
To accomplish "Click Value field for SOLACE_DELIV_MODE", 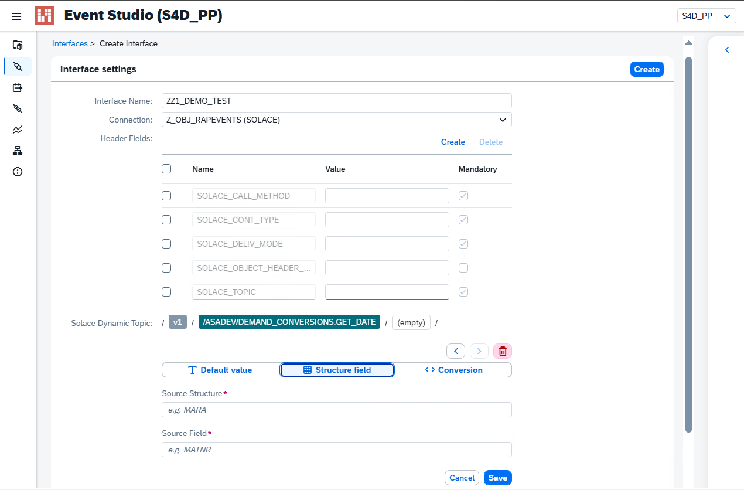I will click(387, 244).
